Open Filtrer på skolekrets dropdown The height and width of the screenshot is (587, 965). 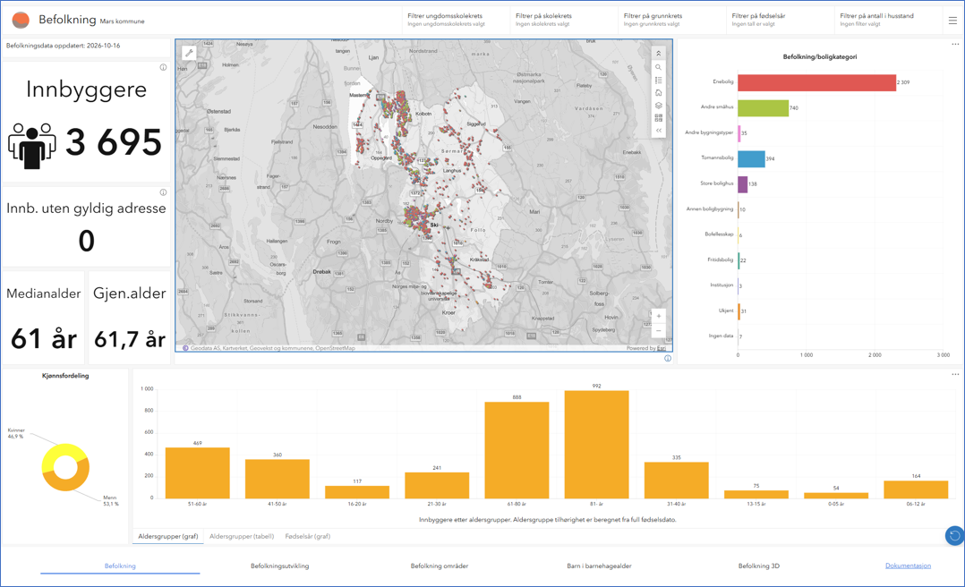564,20
